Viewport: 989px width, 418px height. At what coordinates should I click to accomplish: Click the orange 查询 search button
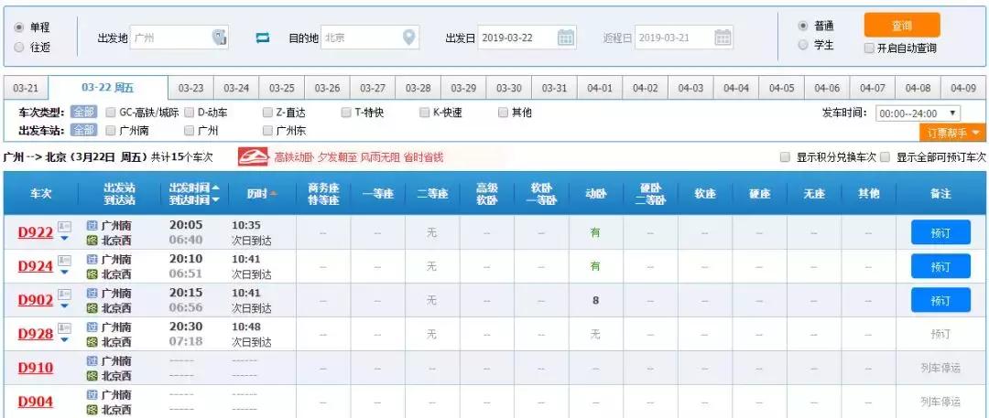click(902, 26)
